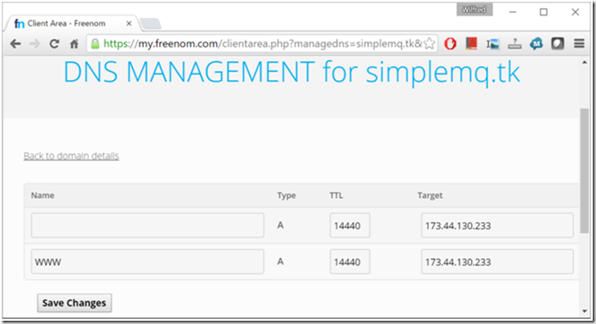The height and width of the screenshot is (324, 596).
Task: Click the vertical scrollbar thumb
Action: pyautogui.click(x=585, y=171)
